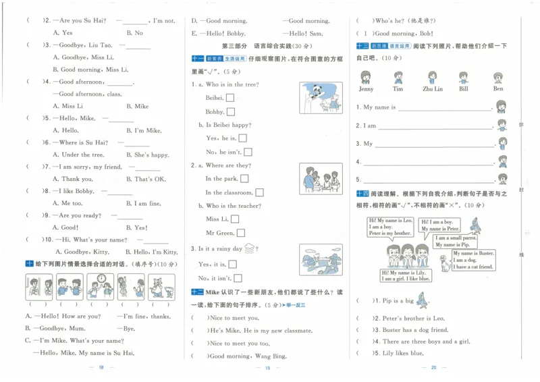
Task: Click the small portrait ending the "2. I am" line
Action: click(x=502, y=125)
